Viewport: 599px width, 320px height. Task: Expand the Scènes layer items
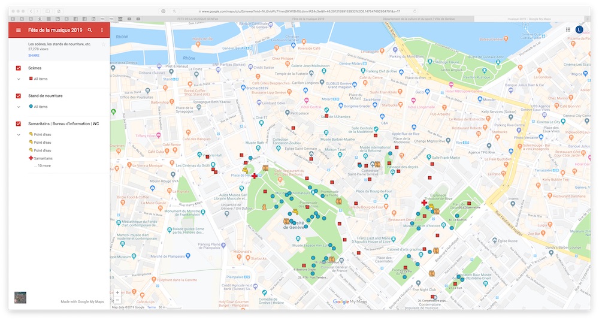19,79
